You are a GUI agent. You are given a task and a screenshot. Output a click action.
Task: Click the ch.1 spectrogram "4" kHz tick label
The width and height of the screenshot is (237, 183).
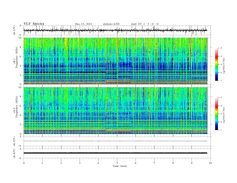[21, 66]
